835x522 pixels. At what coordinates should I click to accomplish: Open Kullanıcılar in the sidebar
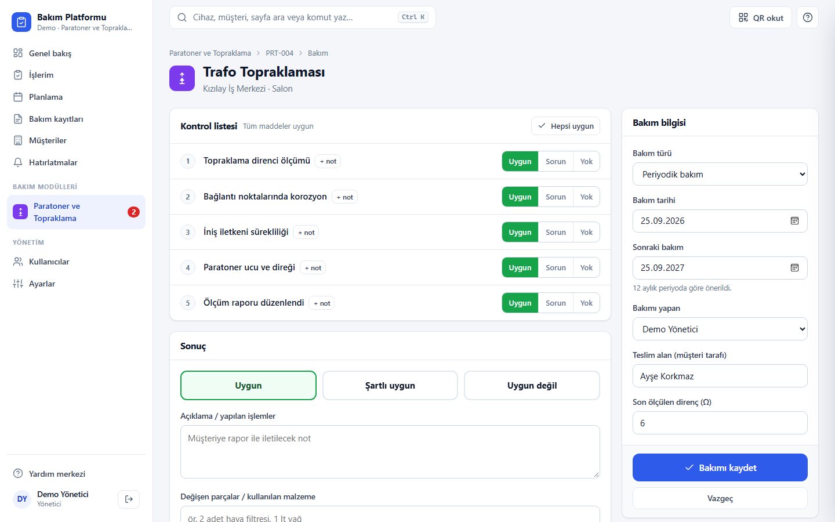[76, 262]
